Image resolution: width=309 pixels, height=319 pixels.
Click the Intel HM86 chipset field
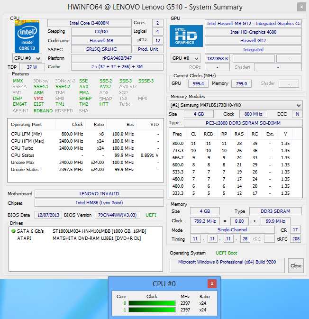(99, 202)
